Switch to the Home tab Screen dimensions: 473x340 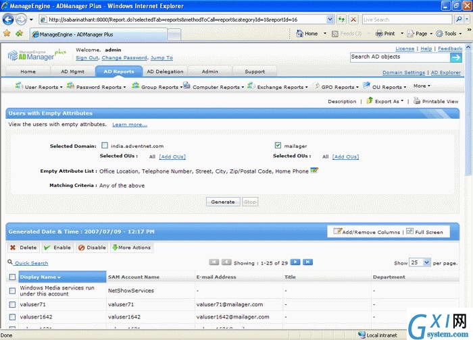pyautogui.click(x=28, y=72)
